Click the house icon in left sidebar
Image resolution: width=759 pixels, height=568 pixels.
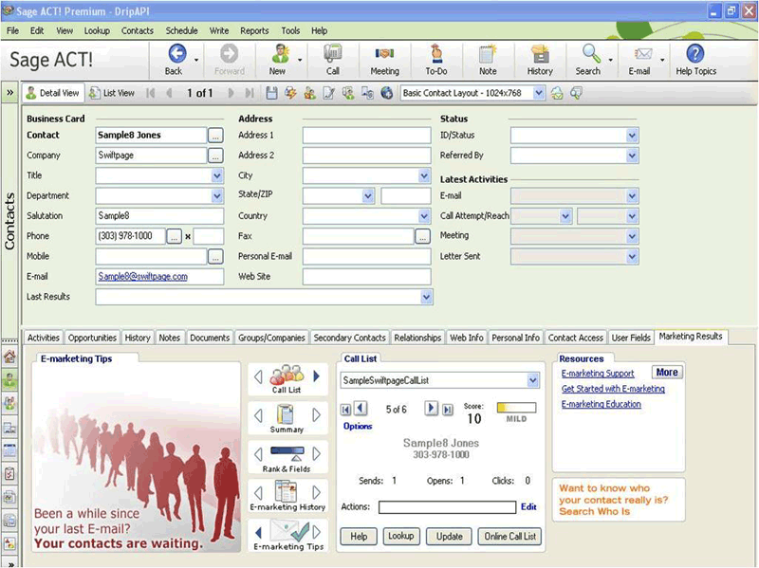9,357
